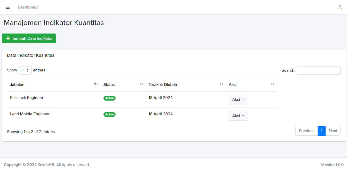This screenshot has height=172, width=347.
Task: Sort table by Jabatan column arrows
Action: (x=96, y=84)
